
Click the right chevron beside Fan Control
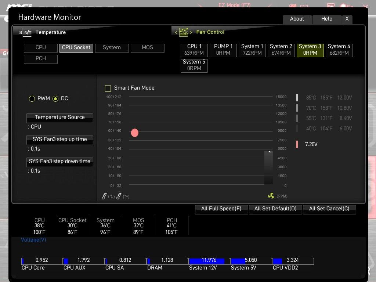pos(191,32)
